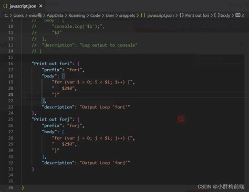The width and height of the screenshot is (249, 192).
Task: Click the closing bracket on line 22
Action: point(43,101)
